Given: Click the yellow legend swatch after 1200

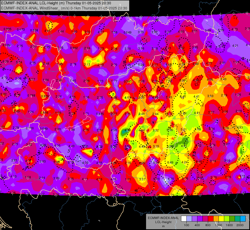Looking at the screenshot, I should coord(221,218).
